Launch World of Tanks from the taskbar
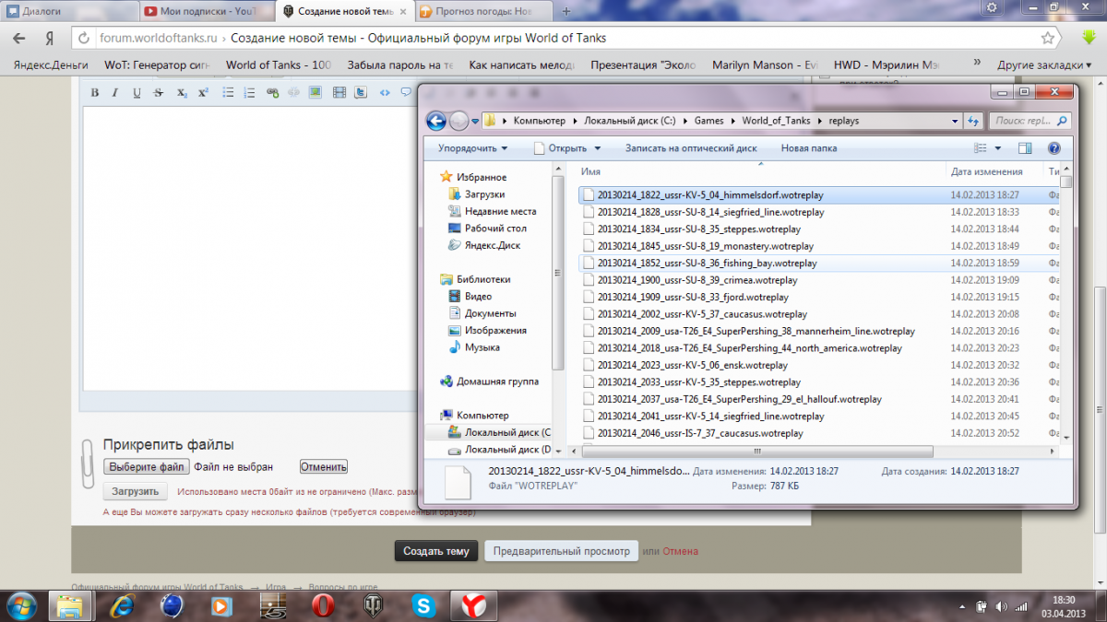Image resolution: width=1107 pixels, height=622 pixels. click(374, 605)
